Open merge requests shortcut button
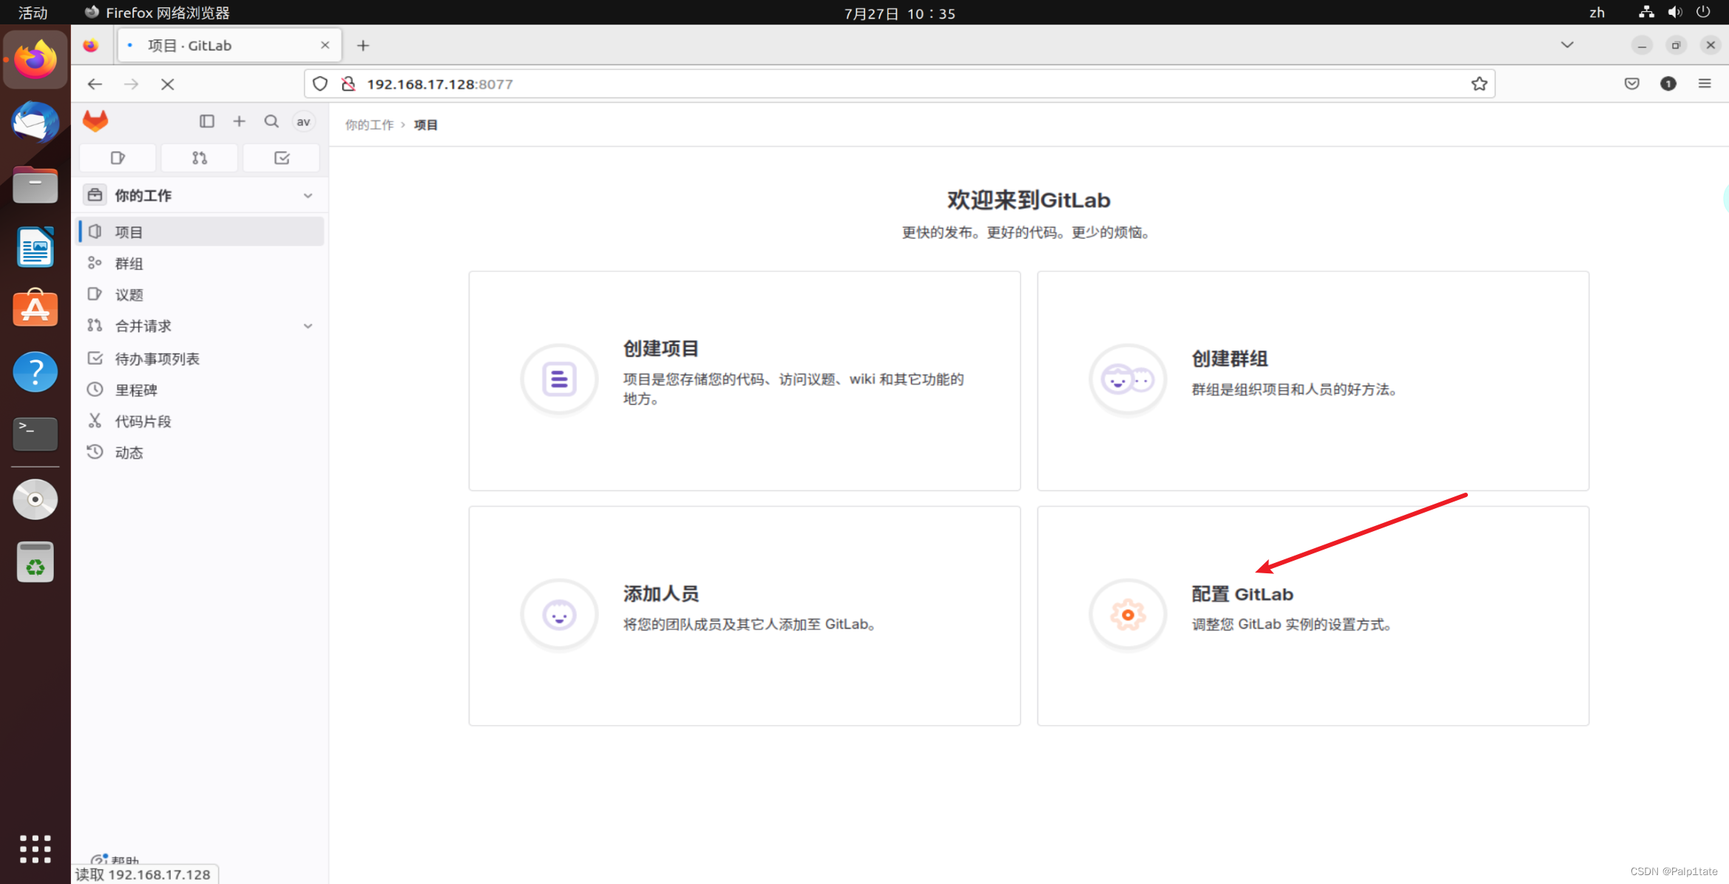 tap(200, 158)
